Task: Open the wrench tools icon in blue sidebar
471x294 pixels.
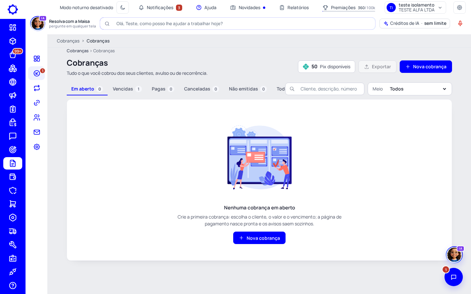Action: point(13,245)
